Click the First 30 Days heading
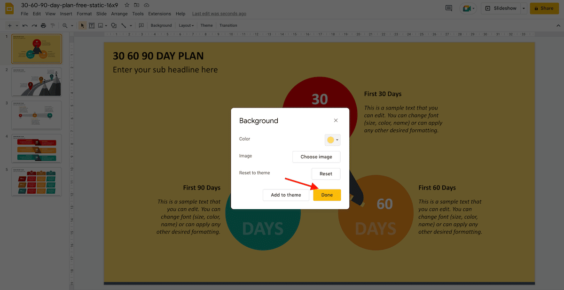The image size is (564, 290). (x=383, y=94)
